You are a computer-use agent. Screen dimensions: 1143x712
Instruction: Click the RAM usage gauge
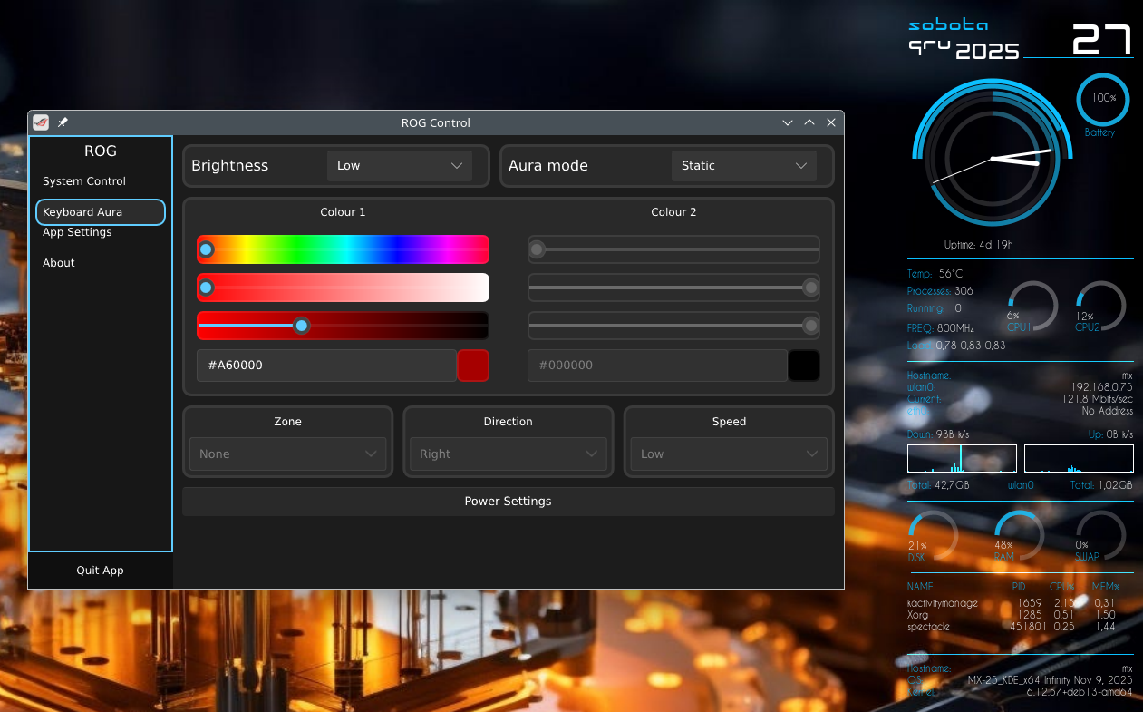coord(1019,536)
